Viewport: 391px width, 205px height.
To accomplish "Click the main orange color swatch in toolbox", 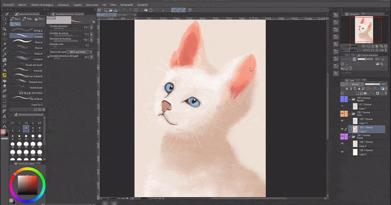I will (3, 132).
